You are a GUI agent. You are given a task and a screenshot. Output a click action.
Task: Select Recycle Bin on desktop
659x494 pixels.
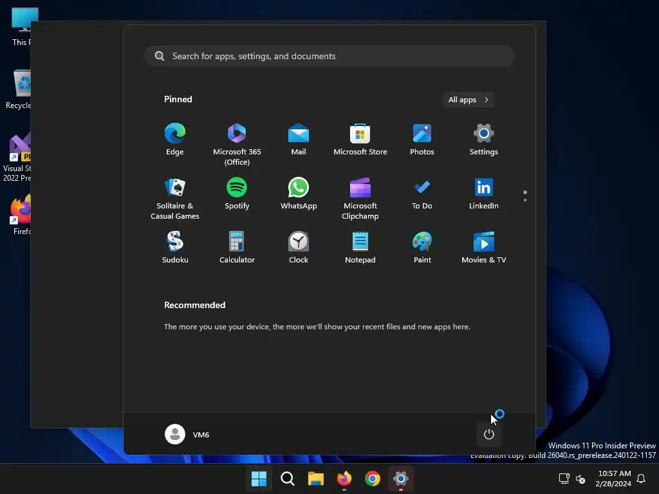[x=18, y=89]
